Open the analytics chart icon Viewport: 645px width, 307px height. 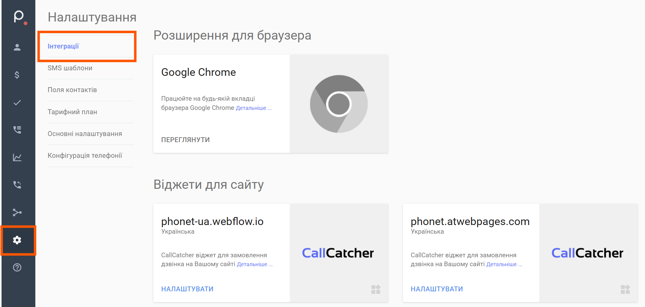[x=17, y=157]
